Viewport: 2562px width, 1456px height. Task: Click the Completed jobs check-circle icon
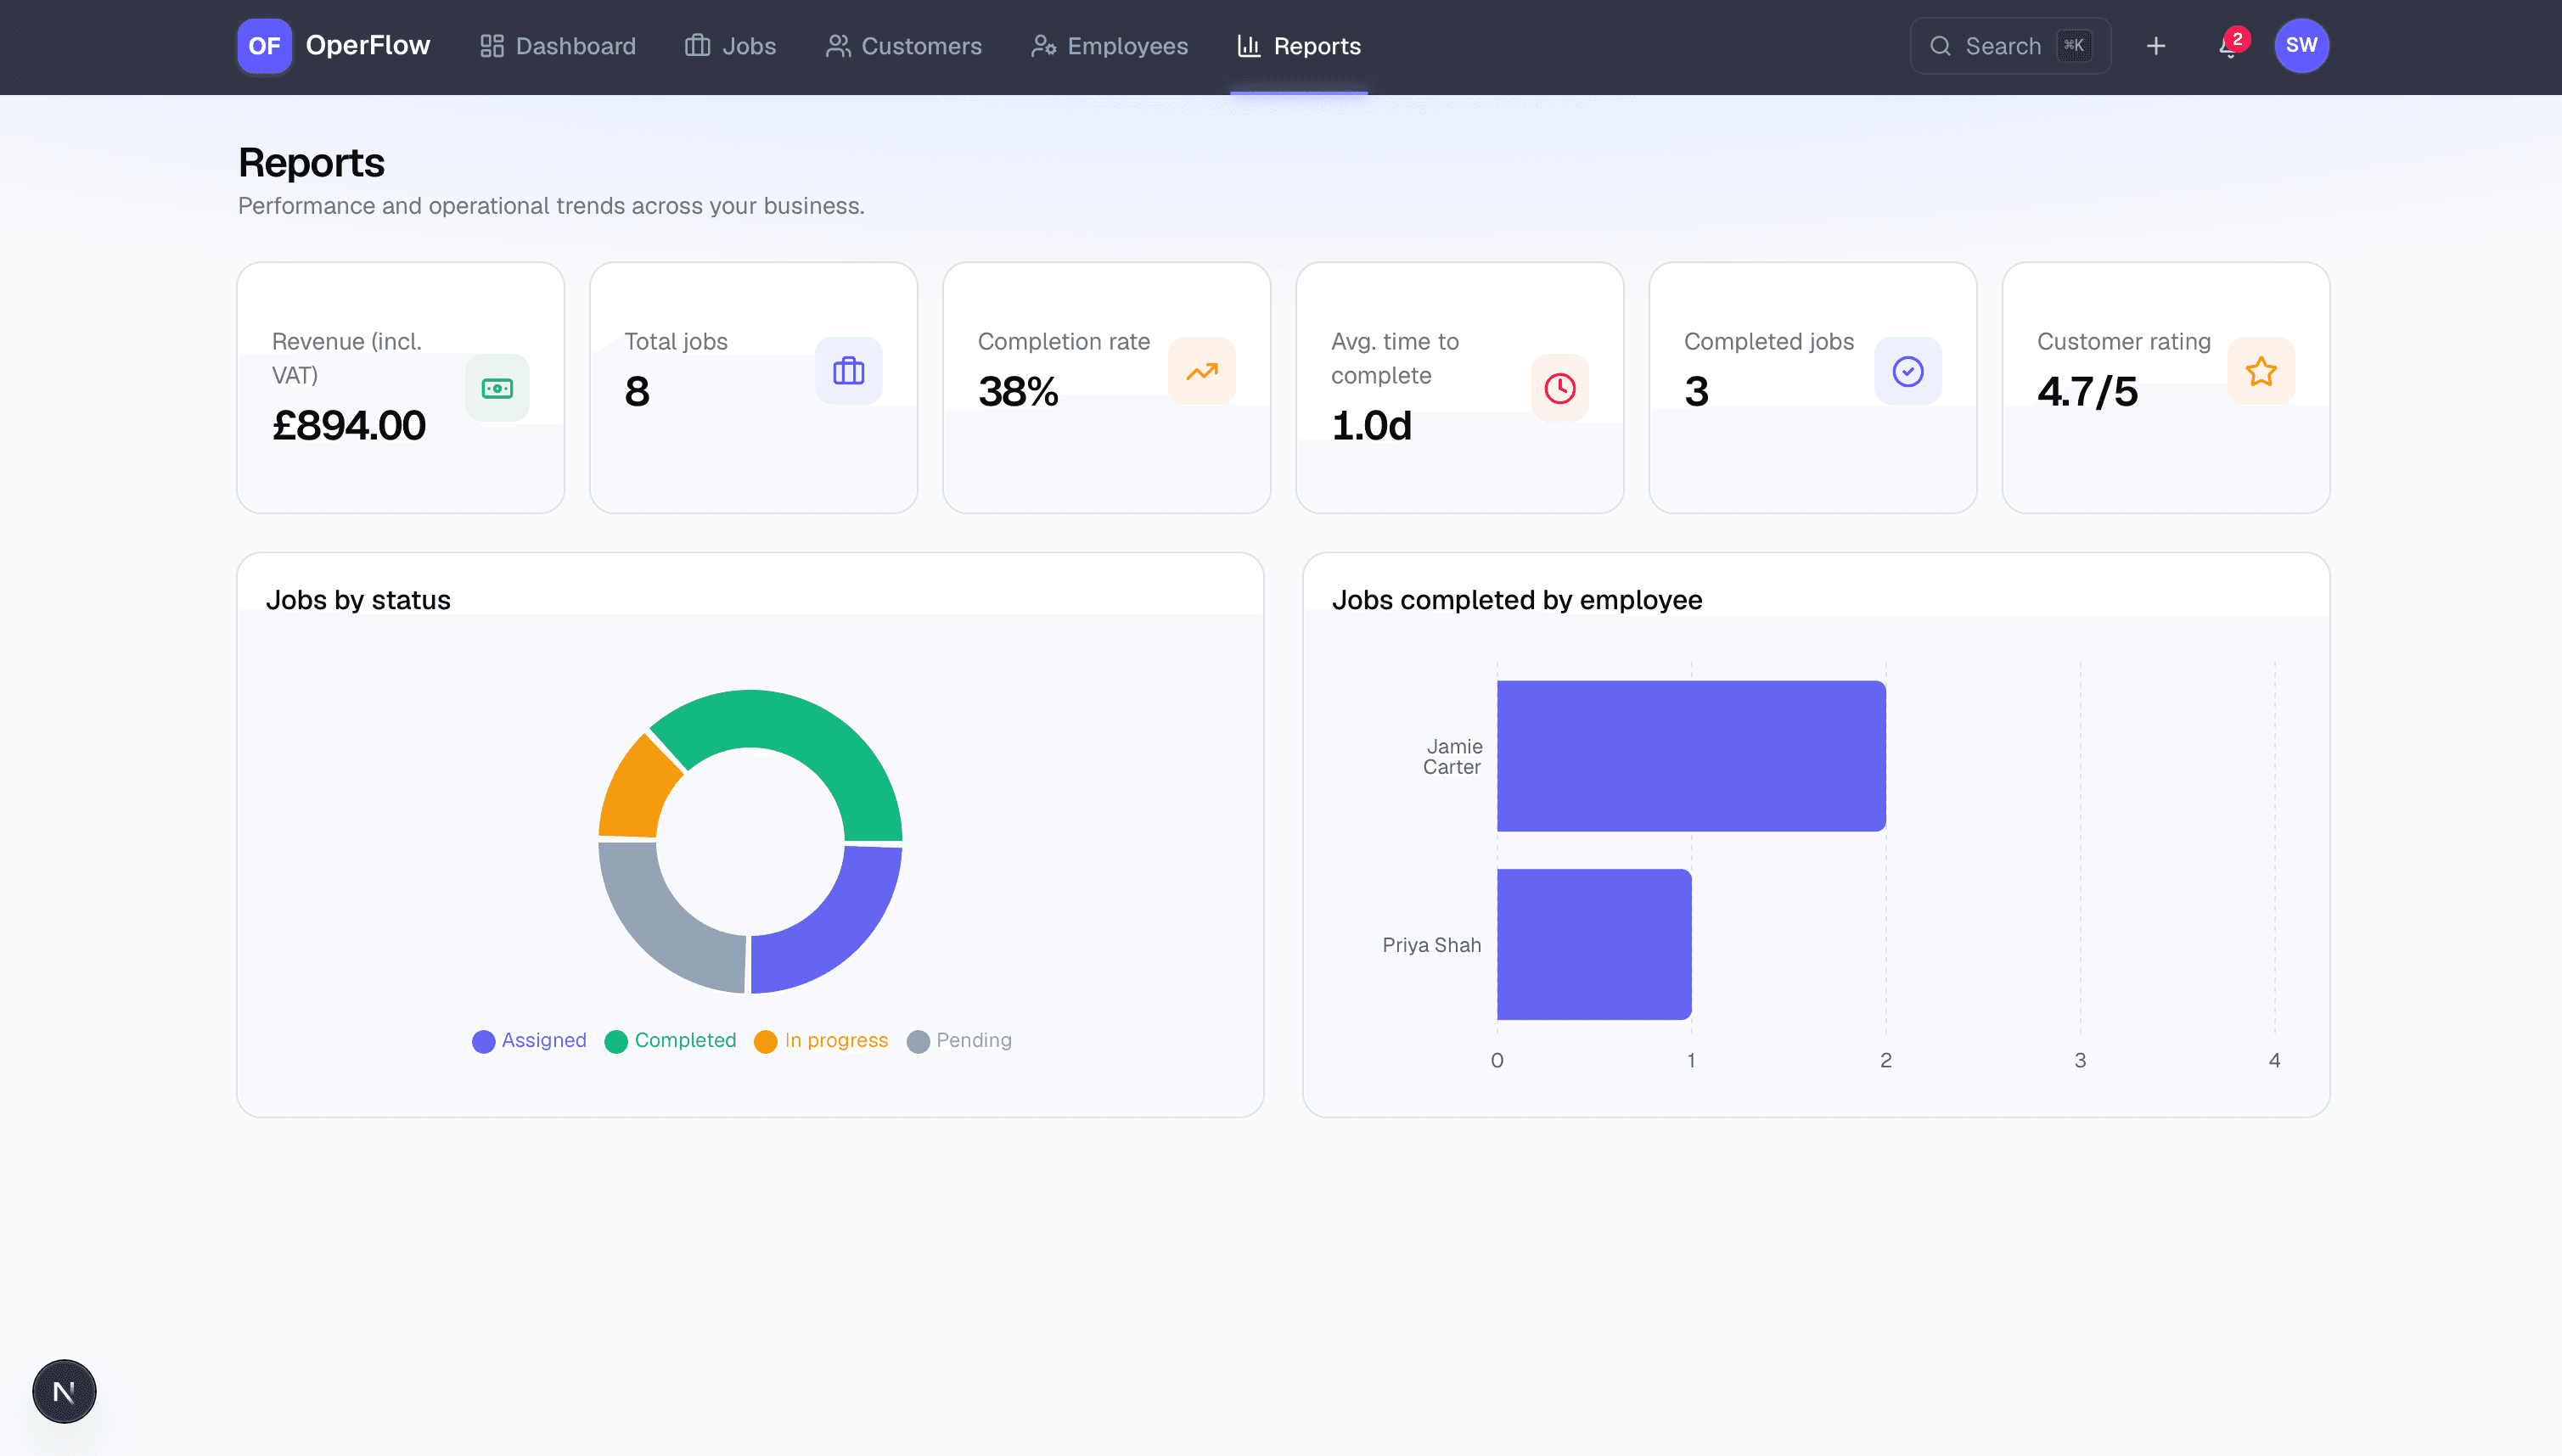(x=1907, y=371)
